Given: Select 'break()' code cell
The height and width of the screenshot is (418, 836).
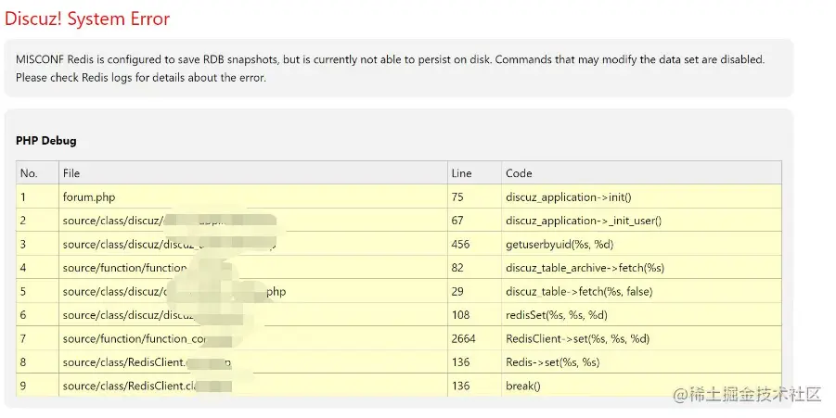Looking at the screenshot, I should pyautogui.click(x=641, y=385).
